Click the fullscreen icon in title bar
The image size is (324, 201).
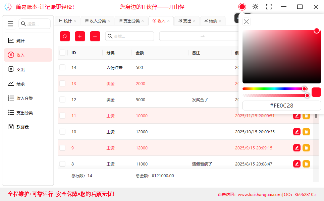click(x=269, y=7)
